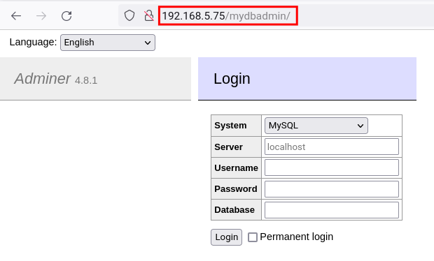Click the System row label
Screen dimensions: 434x261
(230, 125)
